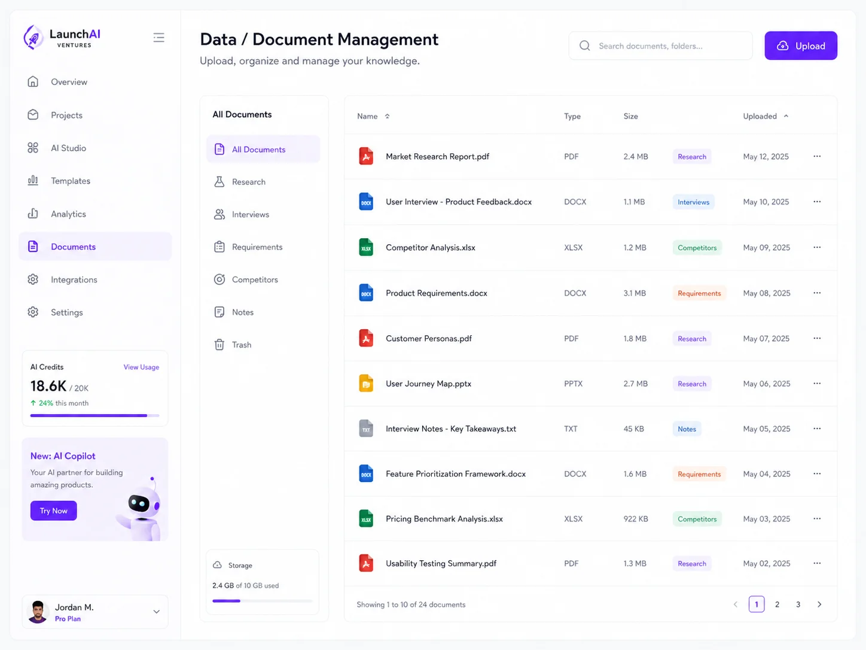Open the Competitors folder label
The width and height of the screenshot is (866, 650).
(255, 280)
